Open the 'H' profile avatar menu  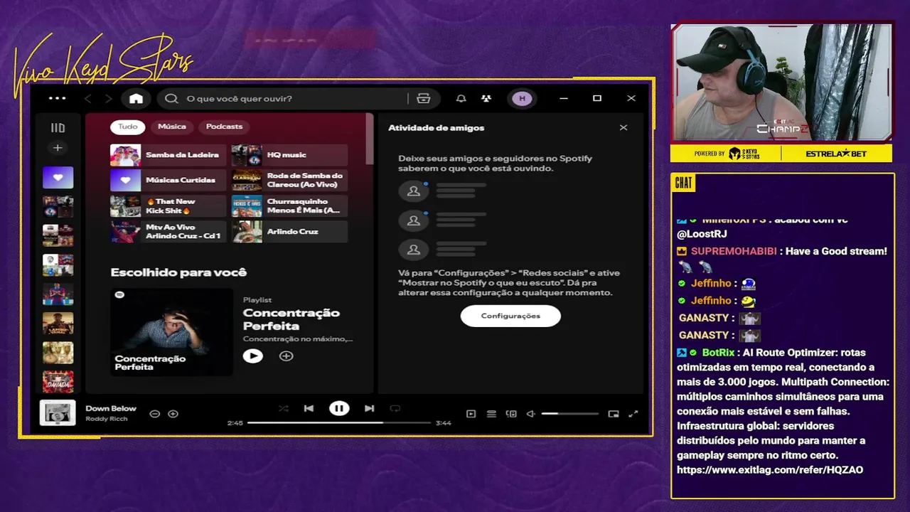point(522,99)
